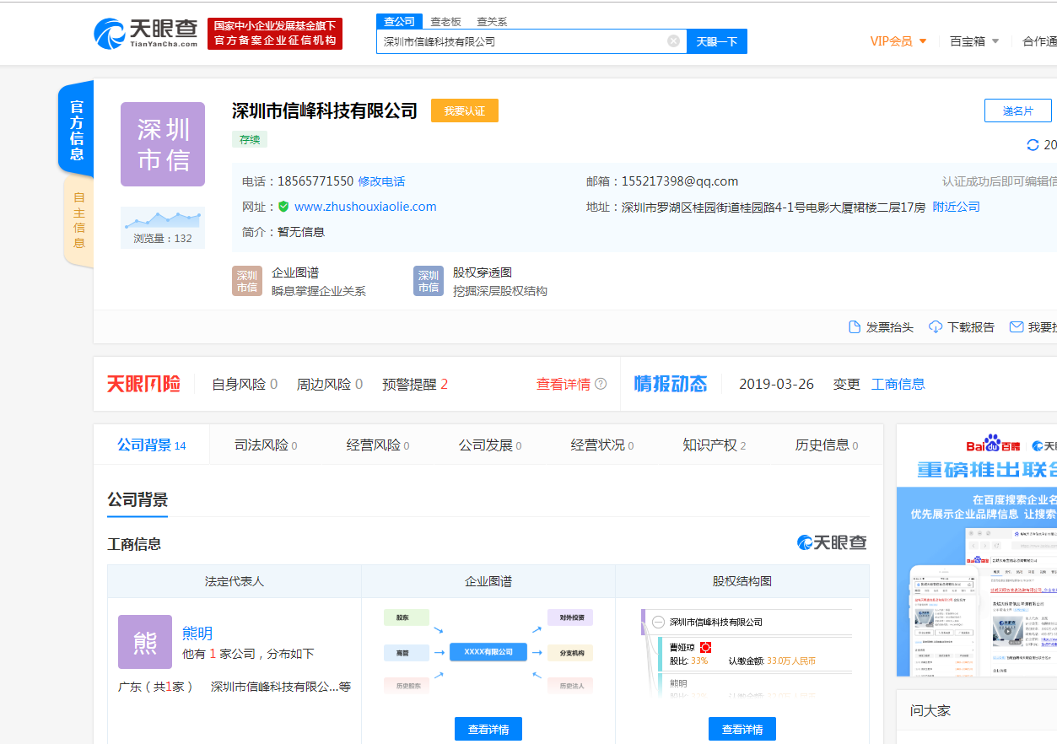This screenshot has height=744, width=1057.
Task: Click the 发票抬头 invoice icon
Action: point(855,327)
